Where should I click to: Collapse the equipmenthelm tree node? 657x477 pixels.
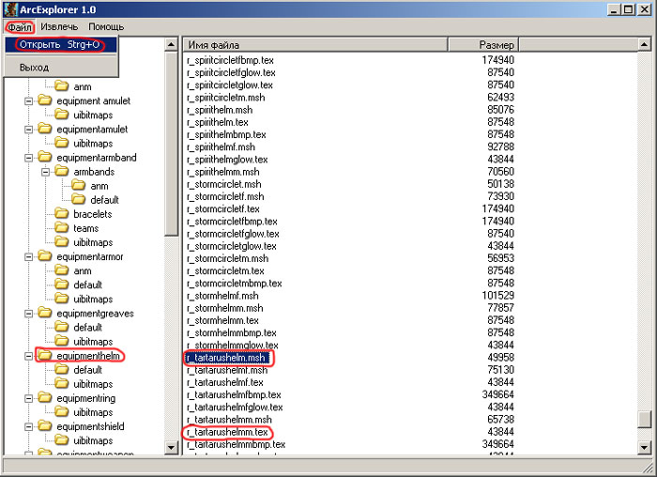28,356
